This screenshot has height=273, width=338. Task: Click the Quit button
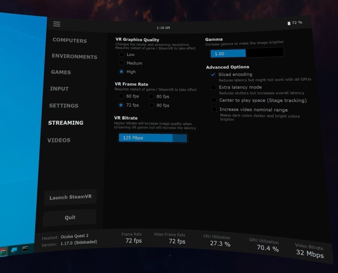tap(69, 217)
